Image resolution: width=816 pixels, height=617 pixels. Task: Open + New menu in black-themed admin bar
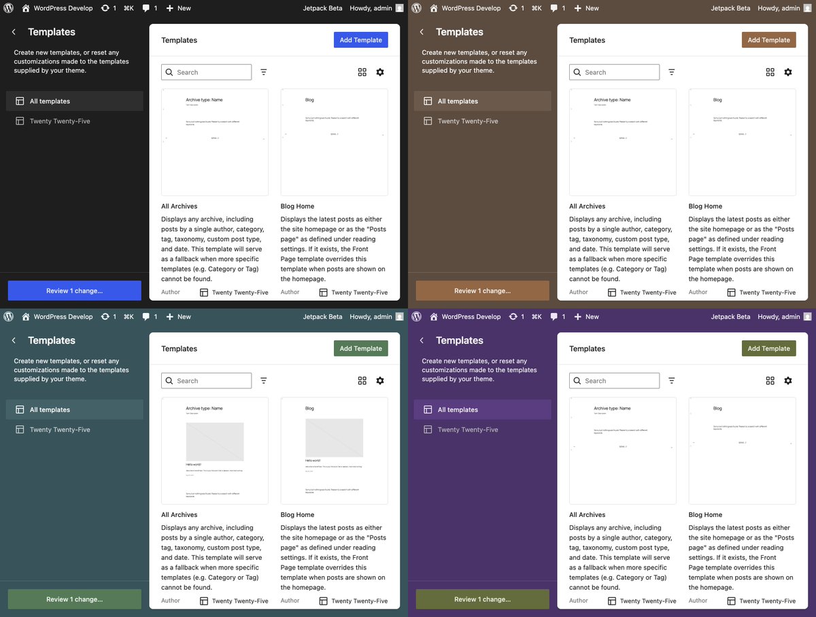[x=179, y=8]
